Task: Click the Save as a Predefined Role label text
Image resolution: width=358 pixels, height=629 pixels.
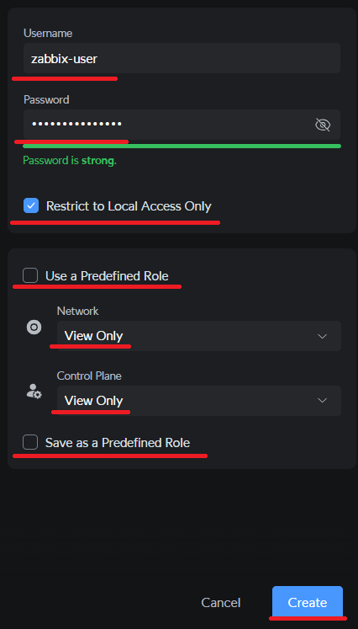Action: point(118,443)
